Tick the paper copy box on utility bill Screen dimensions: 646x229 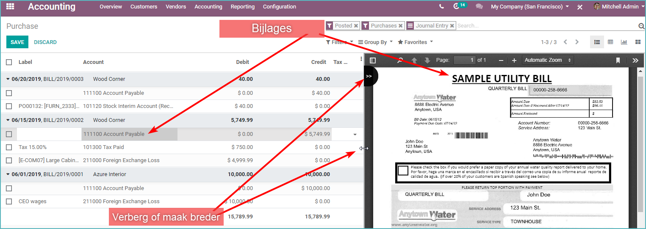point(403,171)
